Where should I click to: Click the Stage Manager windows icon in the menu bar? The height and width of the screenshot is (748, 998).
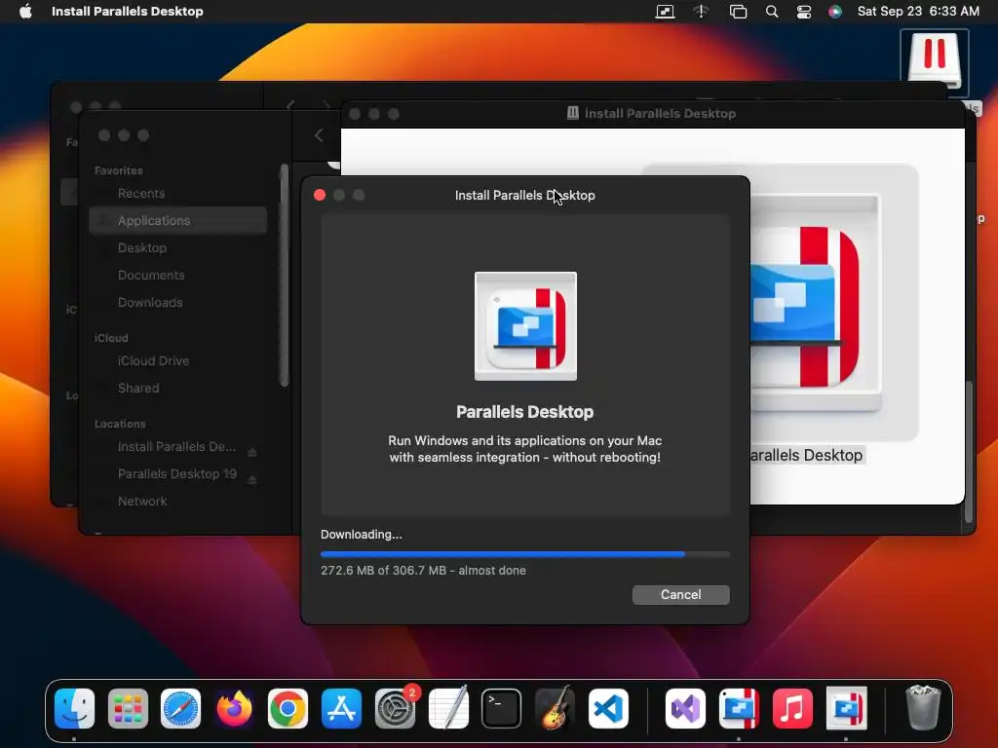(738, 12)
